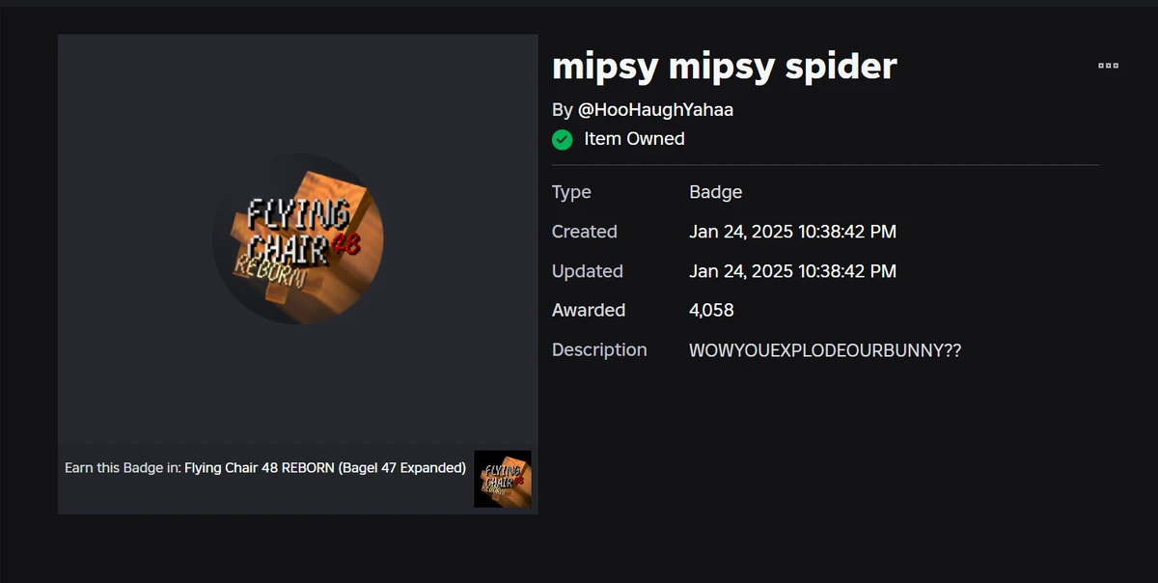The height and width of the screenshot is (583, 1158).
Task: Click the Awarded value showing 4,058
Action: pyautogui.click(x=711, y=310)
